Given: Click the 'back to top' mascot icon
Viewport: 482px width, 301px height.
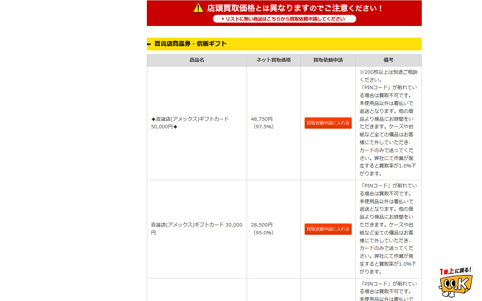Looking at the screenshot, I should tap(455, 282).
